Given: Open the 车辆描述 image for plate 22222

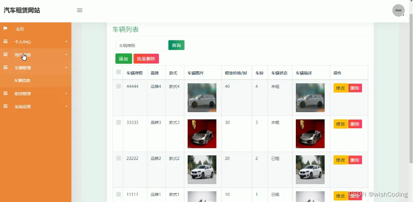Looking at the screenshot, I should pos(310,170).
